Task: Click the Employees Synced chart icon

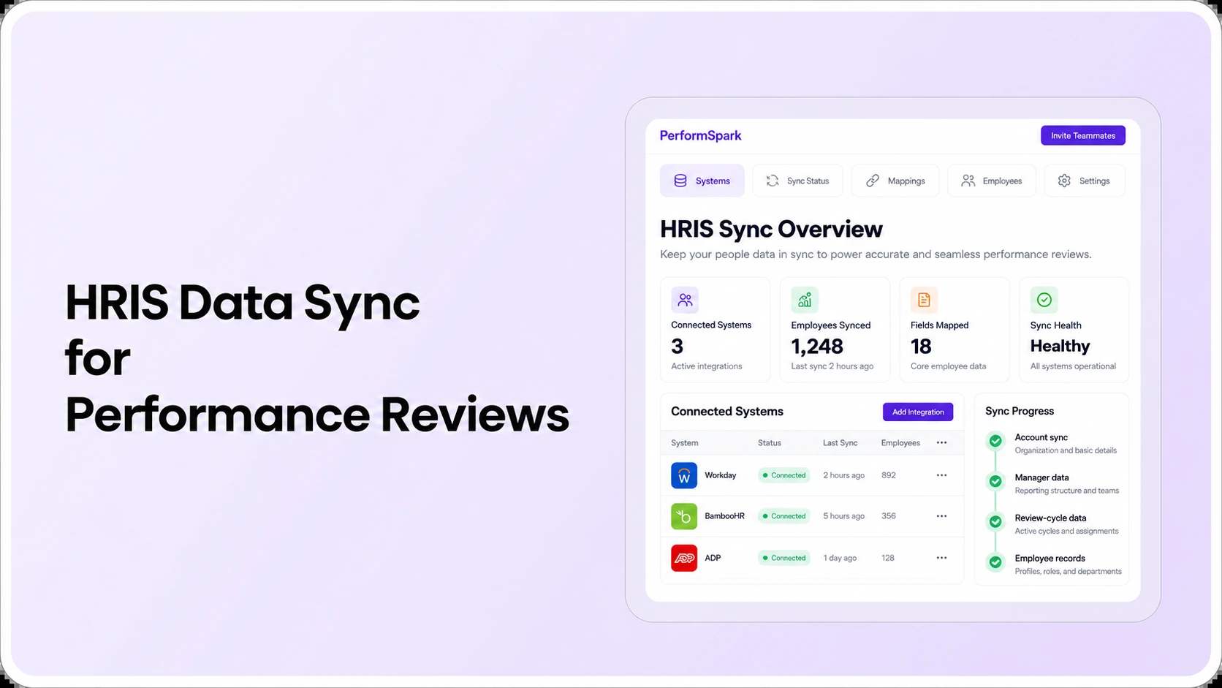Action: coord(805,300)
